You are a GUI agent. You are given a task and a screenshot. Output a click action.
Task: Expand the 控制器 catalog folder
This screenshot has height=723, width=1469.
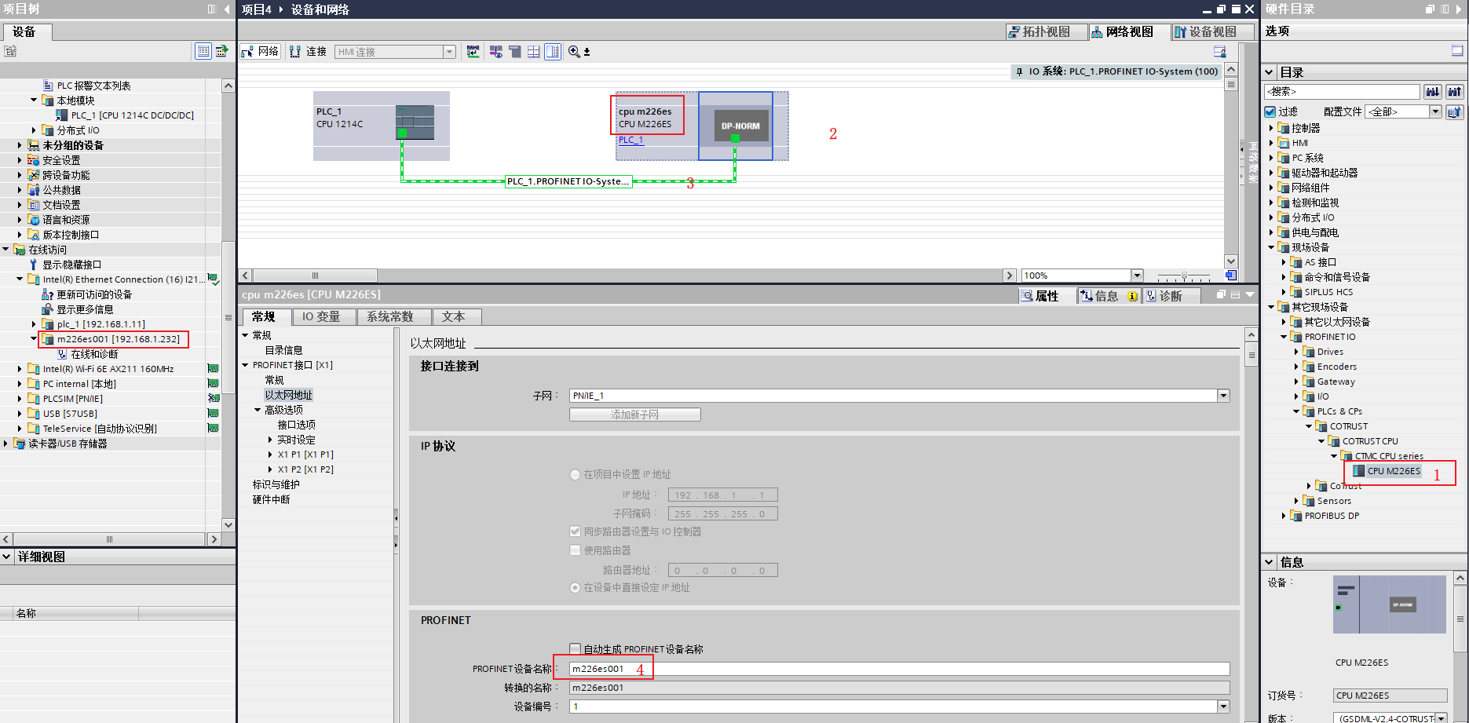tap(1270, 128)
